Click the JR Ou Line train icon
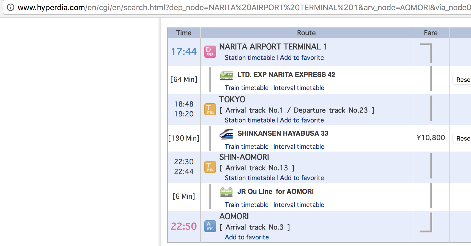This screenshot has width=471, height=246. tap(226, 192)
